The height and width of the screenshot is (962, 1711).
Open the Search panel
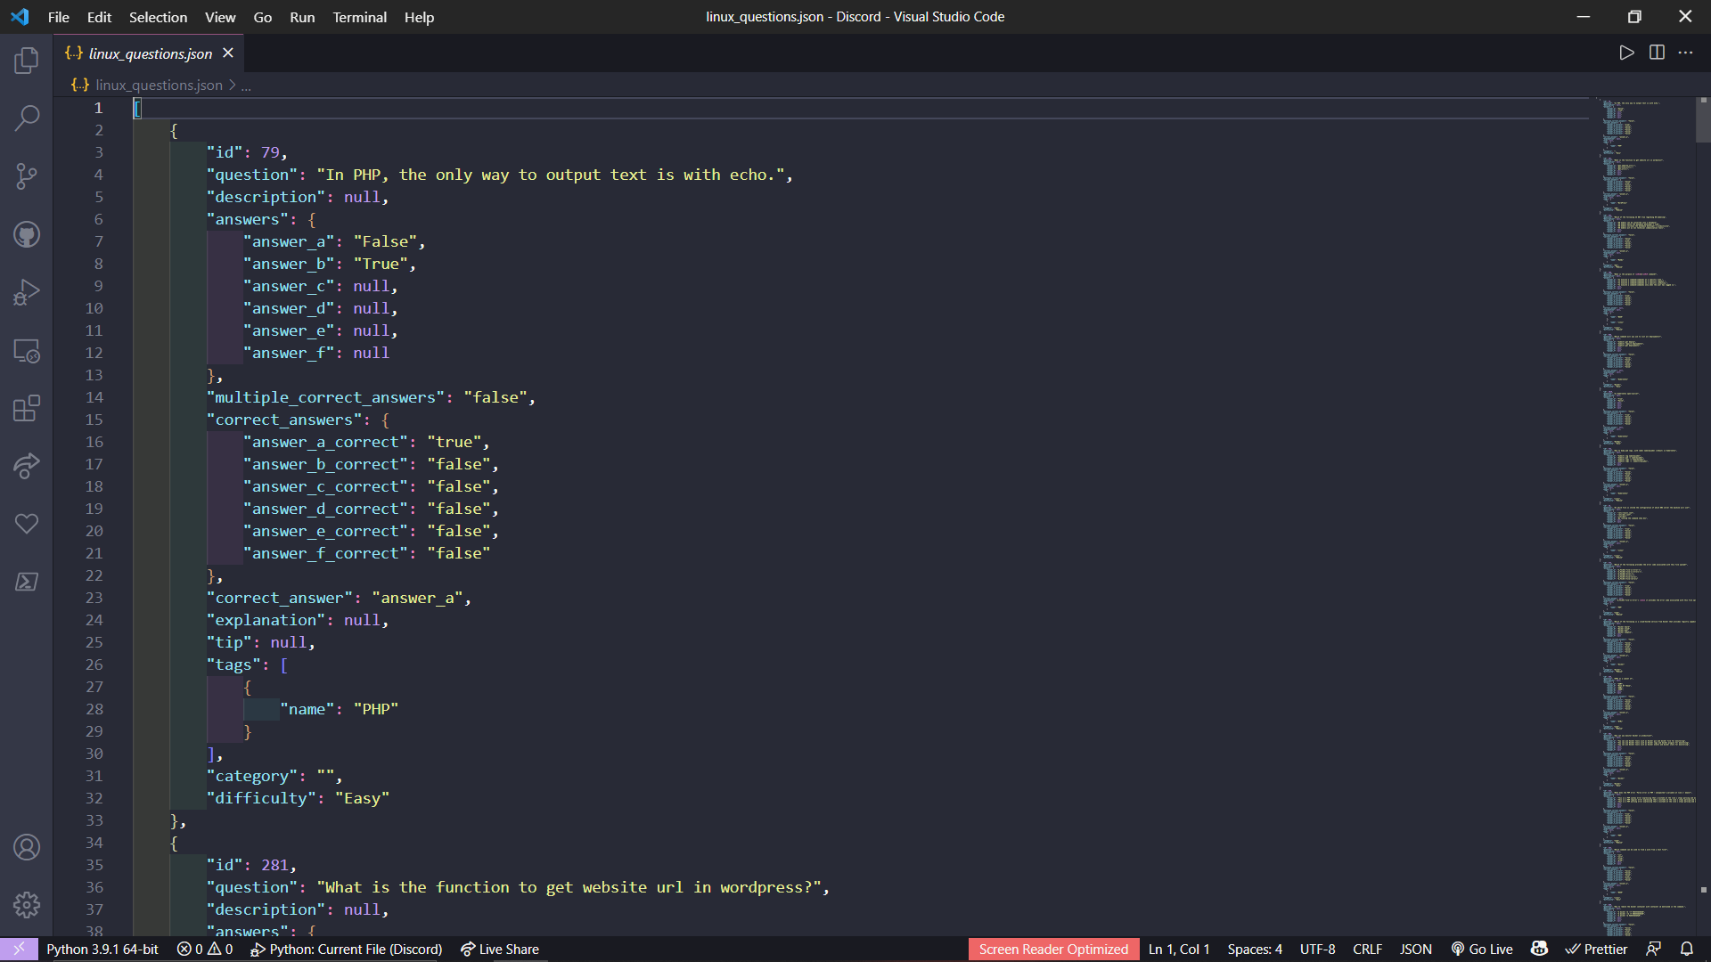coord(27,118)
